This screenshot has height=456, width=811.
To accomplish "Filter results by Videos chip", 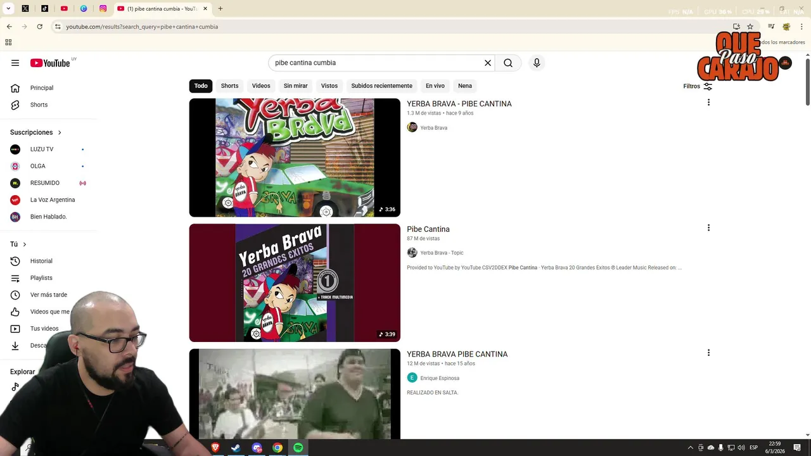I will [x=261, y=85].
